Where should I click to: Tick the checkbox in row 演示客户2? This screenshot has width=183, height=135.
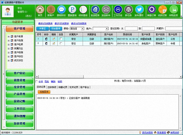61,39
